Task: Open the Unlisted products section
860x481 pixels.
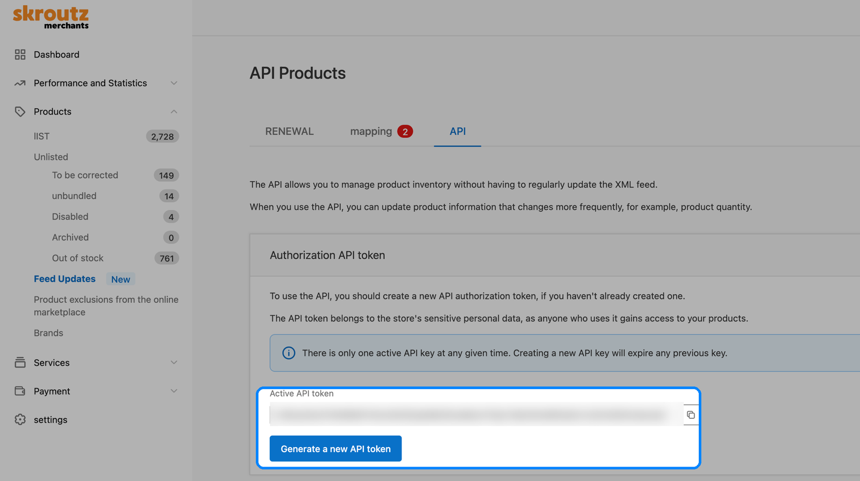Action: pos(51,157)
